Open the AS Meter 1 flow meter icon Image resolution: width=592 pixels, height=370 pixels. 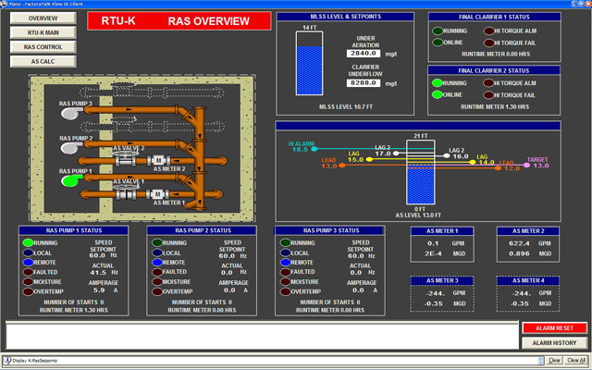[157, 194]
